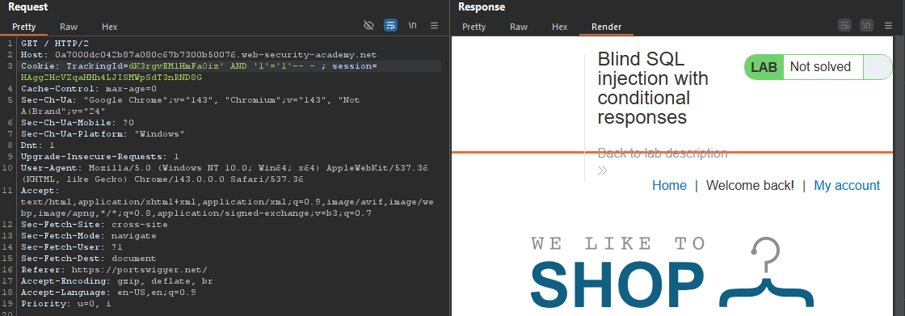Click the Sec-Ch-Ua-Platform "Windows" line
The image size is (905, 316).
[103, 134]
